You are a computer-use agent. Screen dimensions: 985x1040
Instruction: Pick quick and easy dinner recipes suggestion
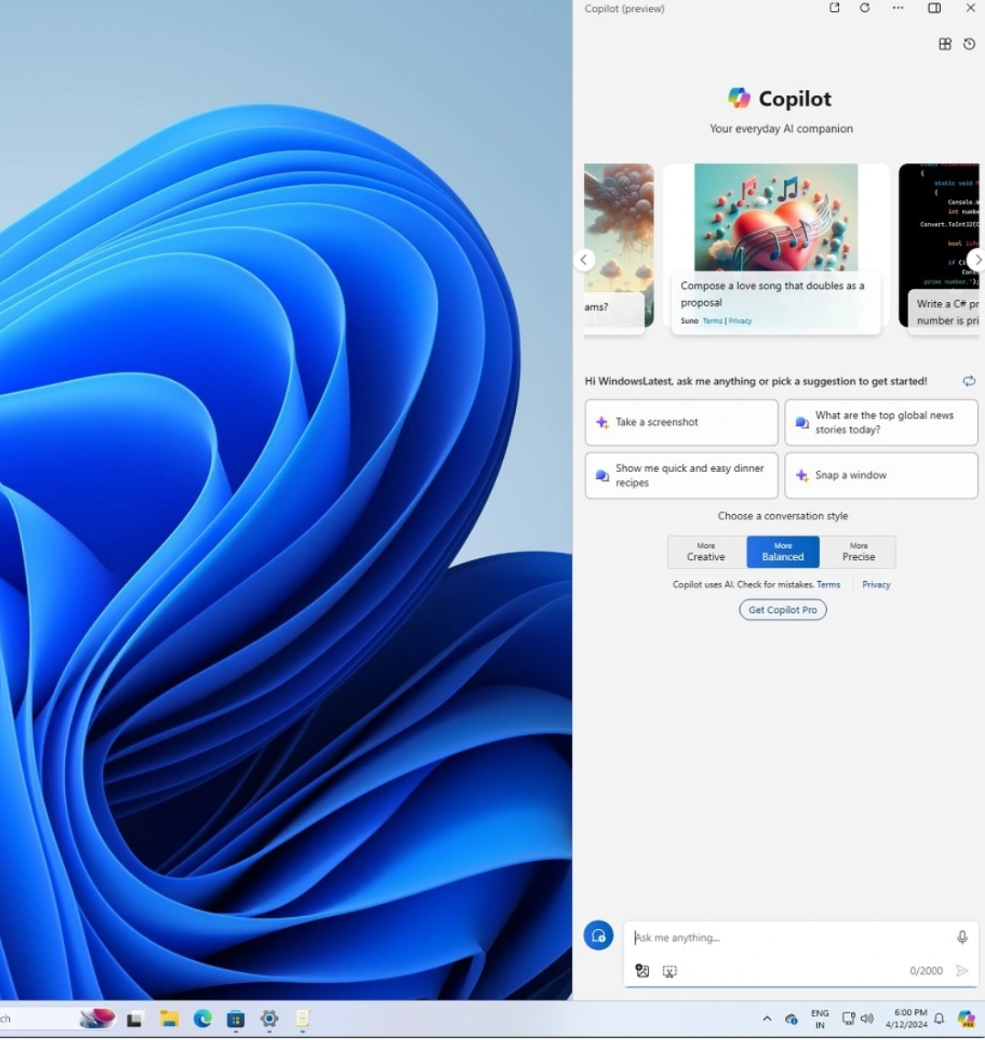[x=681, y=475]
